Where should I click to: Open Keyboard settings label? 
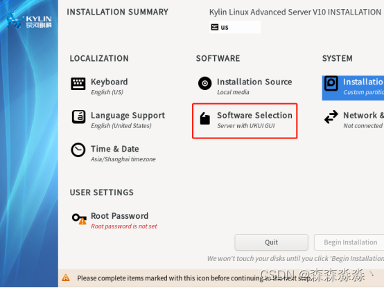click(110, 82)
